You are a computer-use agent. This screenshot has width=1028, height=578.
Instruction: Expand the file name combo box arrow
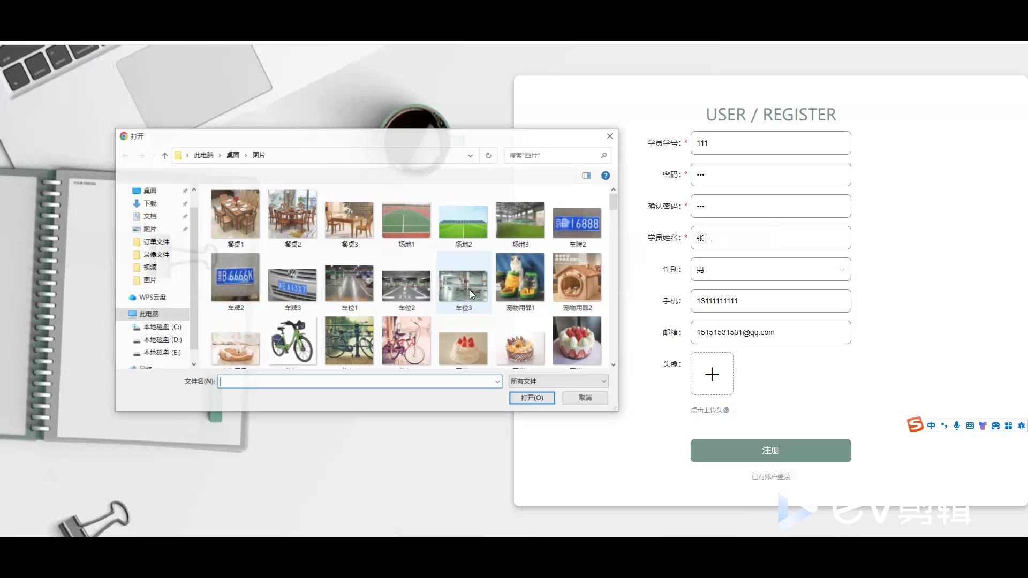pos(497,382)
